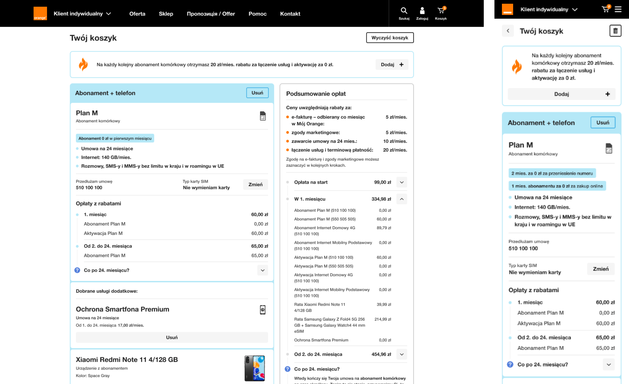This screenshot has height=384, width=629.
Task: Click the Orange logo in desktop header
Action: click(x=40, y=13)
